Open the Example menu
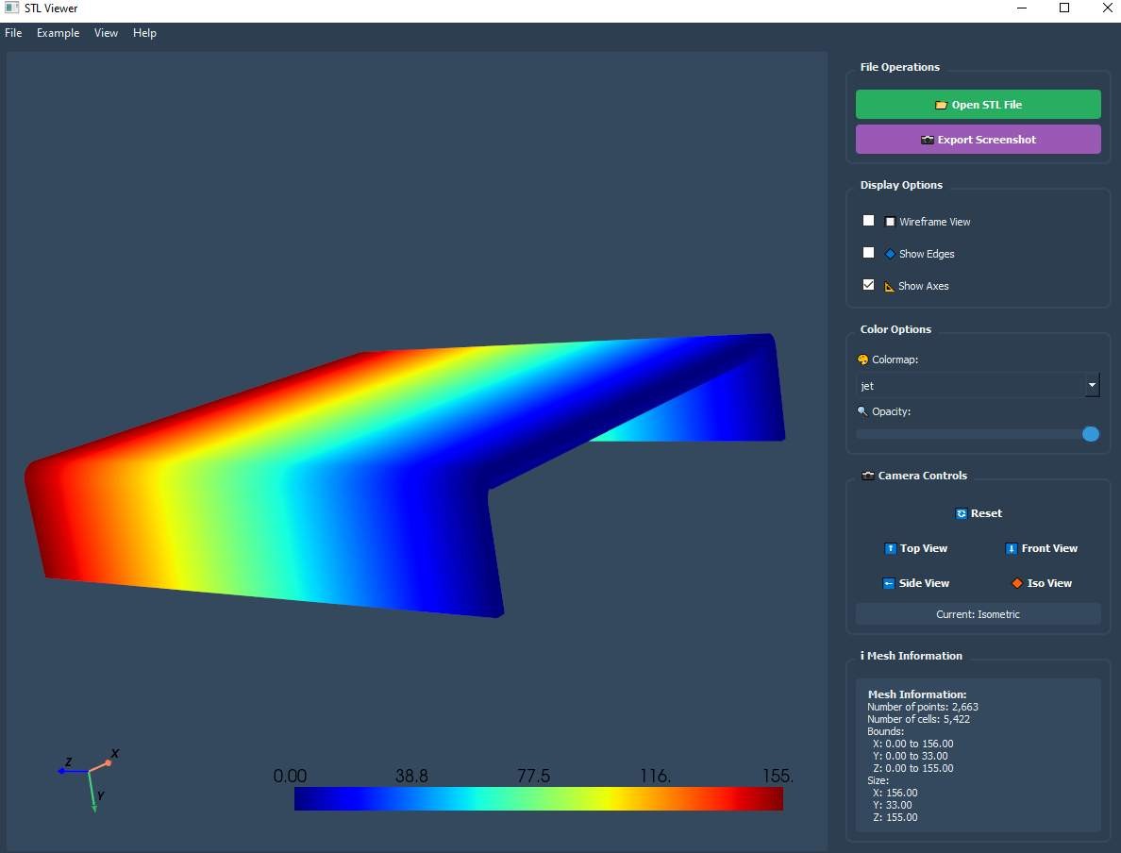This screenshot has width=1121, height=853. tap(59, 33)
